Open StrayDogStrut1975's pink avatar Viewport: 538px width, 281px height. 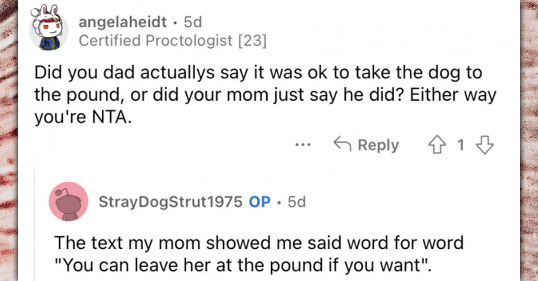pyautogui.click(x=68, y=201)
